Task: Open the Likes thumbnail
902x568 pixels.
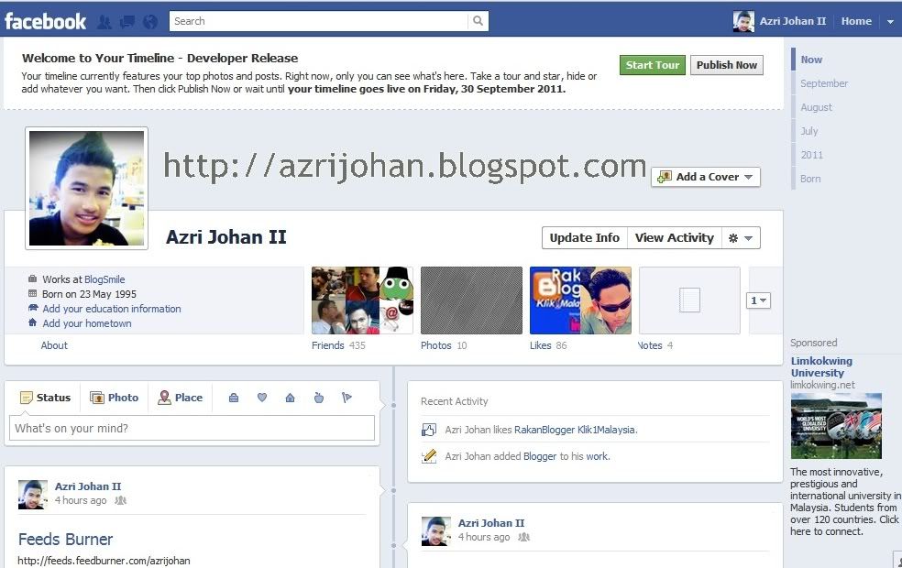Action: pyautogui.click(x=580, y=300)
